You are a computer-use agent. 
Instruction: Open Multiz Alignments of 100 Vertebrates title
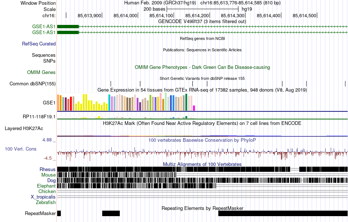202,164
